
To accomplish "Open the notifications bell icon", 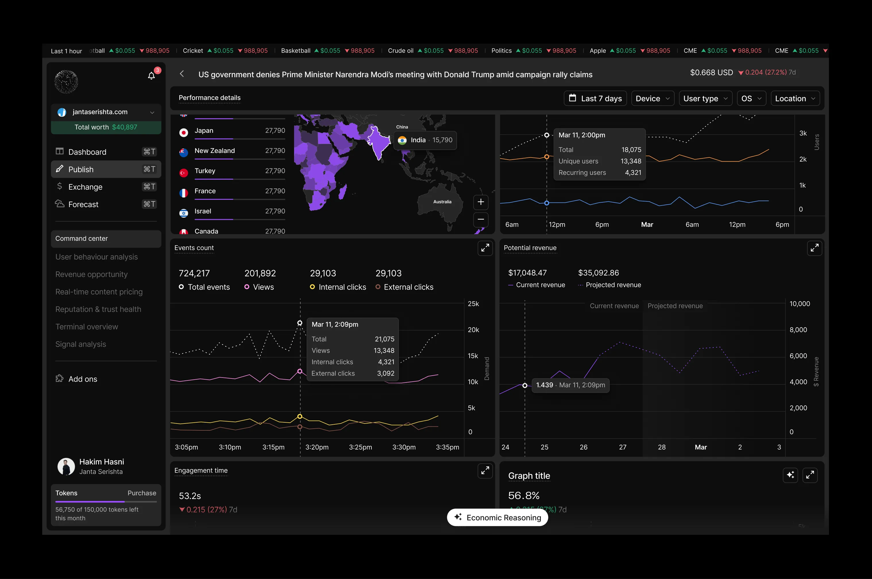I will click(x=152, y=76).
